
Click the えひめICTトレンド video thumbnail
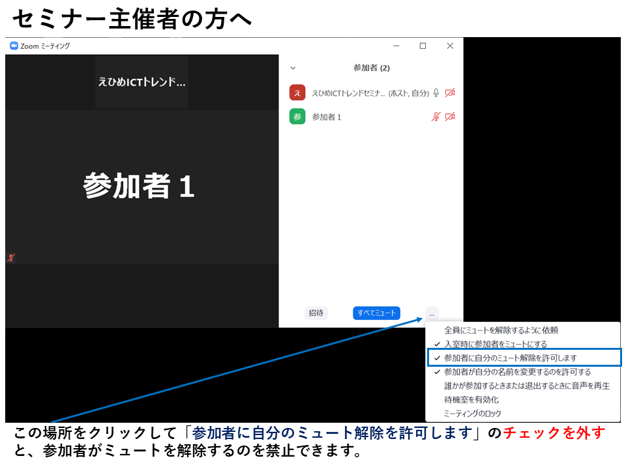click(142, 82)
